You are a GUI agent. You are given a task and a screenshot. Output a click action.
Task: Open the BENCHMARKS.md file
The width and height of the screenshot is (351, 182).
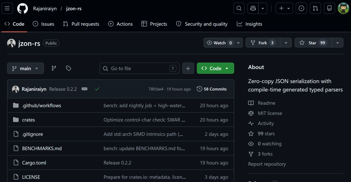[42, 148]
